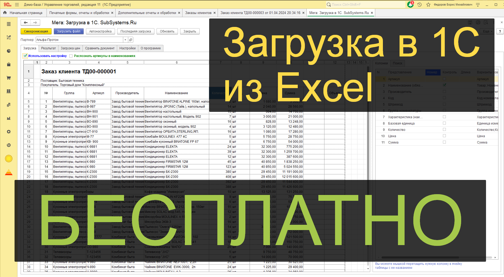Click the Последняя загрузка button

136,31
